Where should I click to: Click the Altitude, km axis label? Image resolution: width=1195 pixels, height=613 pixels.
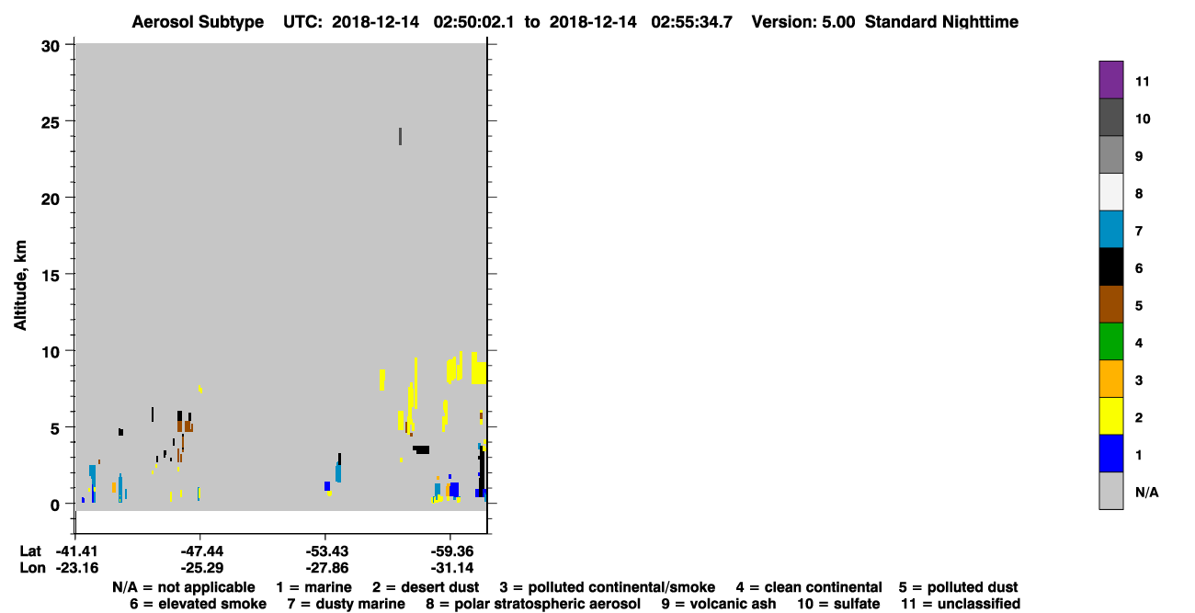pyautogui.click(x=19, y=285)
